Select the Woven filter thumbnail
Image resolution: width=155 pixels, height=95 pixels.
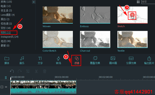58,15
